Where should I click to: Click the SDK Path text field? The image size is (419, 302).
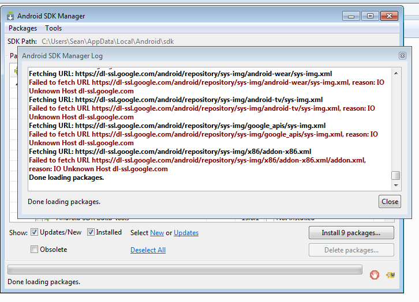[108, 41]
